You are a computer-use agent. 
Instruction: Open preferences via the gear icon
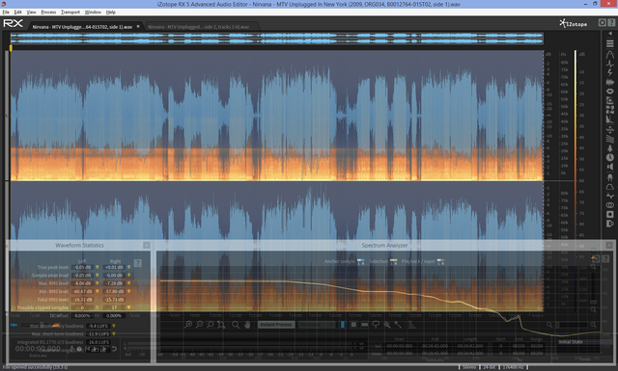(602, 23)
